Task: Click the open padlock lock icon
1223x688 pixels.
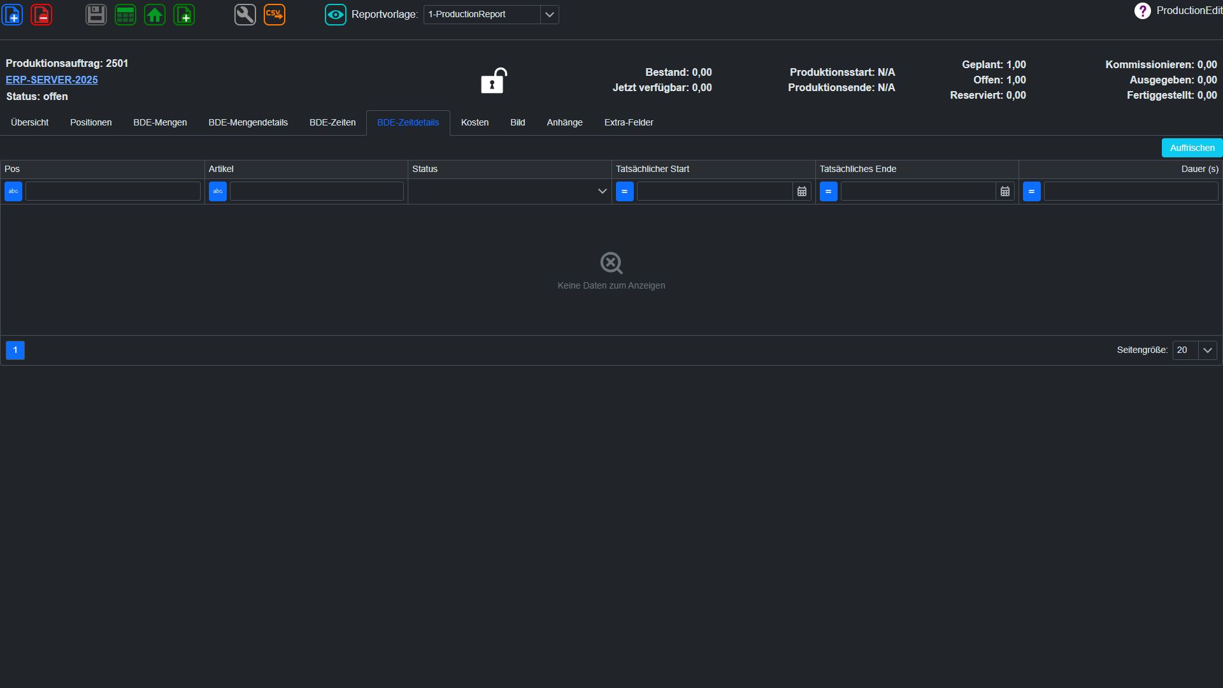Action: coord(494,80)
